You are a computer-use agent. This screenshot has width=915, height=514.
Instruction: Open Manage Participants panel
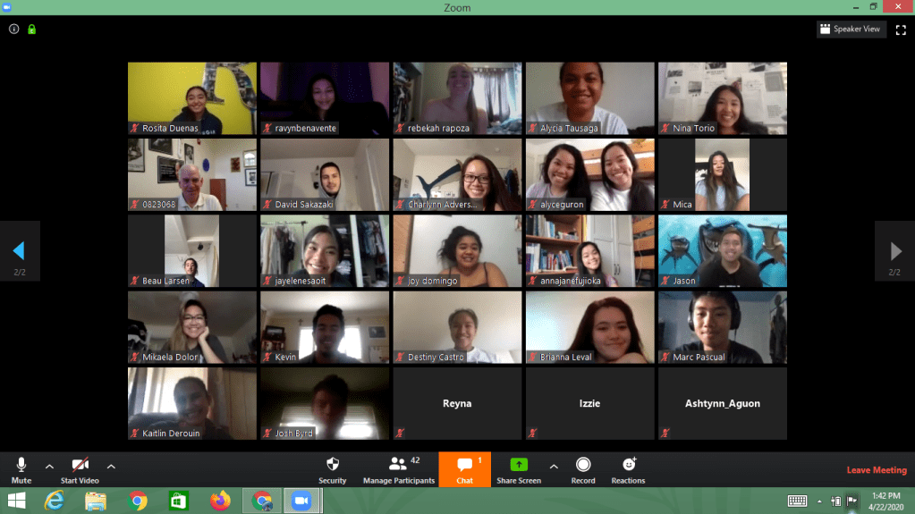coord(398,468)
